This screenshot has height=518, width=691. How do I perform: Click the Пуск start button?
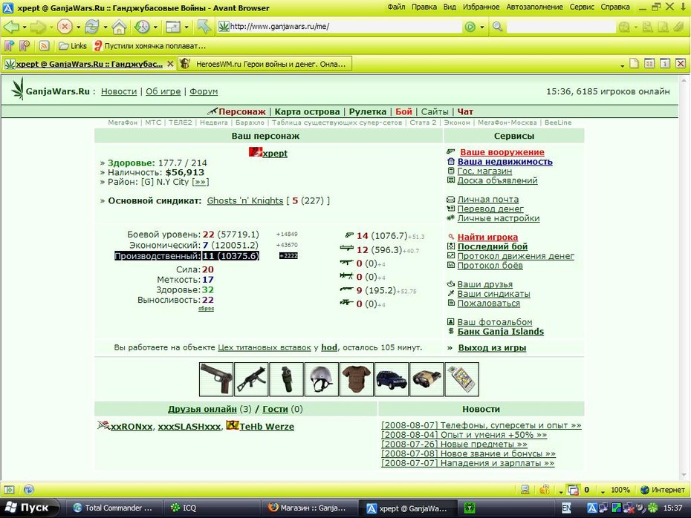[x=29, y=508]
